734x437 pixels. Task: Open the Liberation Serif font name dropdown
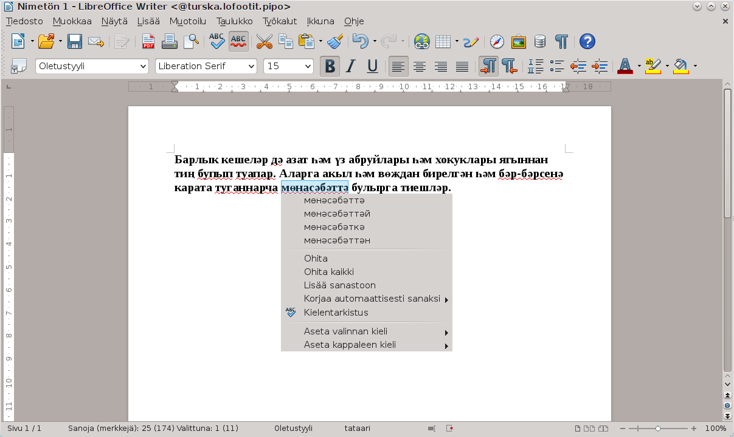tap(251, 66)
